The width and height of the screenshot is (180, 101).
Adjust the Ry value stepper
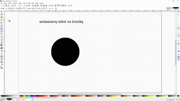20,8
